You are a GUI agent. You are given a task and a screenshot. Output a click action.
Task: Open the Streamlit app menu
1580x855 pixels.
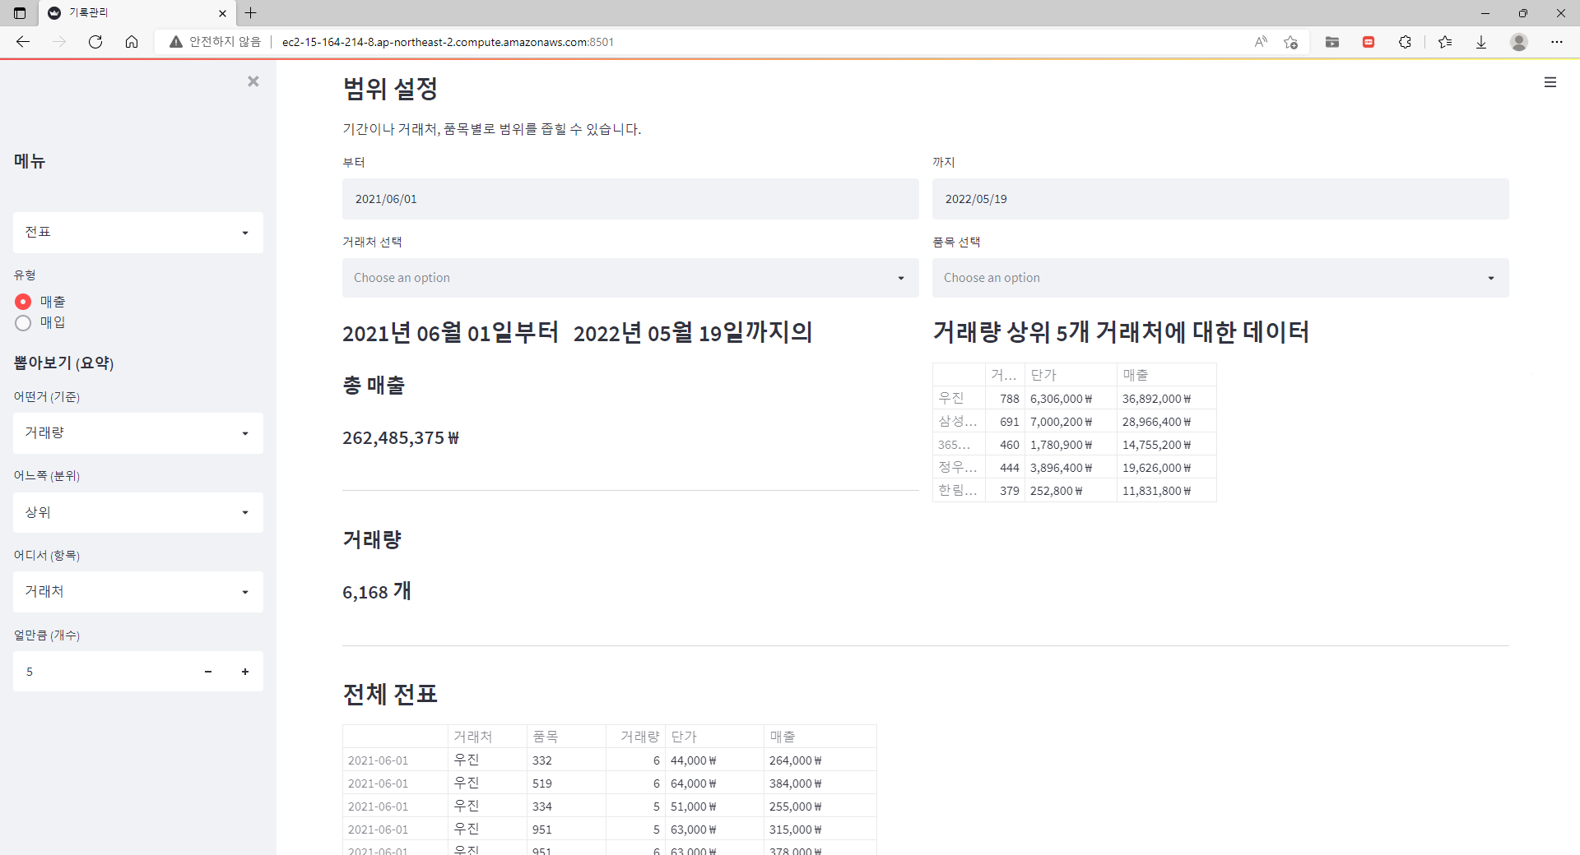click(1550, 82)
